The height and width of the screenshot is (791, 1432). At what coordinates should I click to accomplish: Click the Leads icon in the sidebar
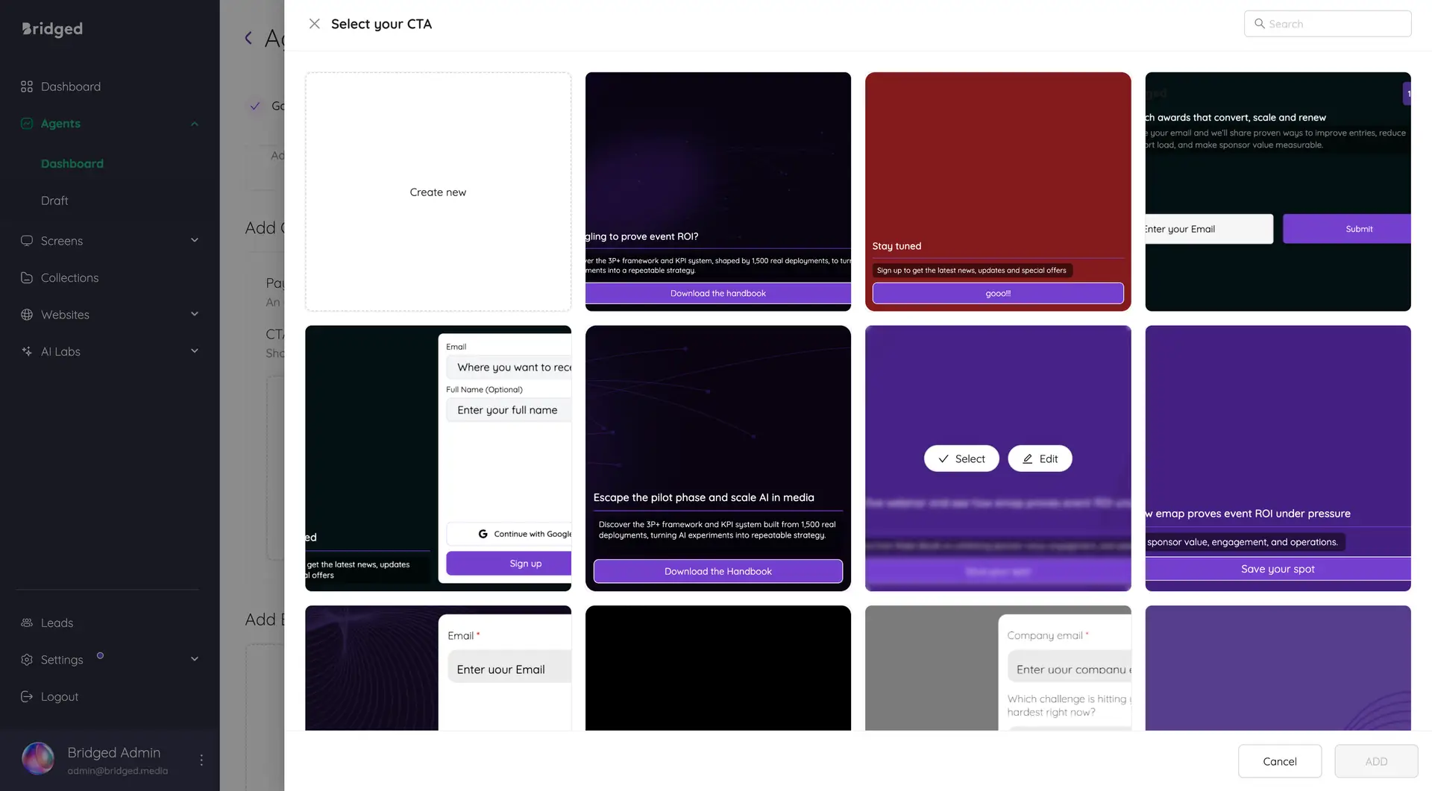pos(27,623)
